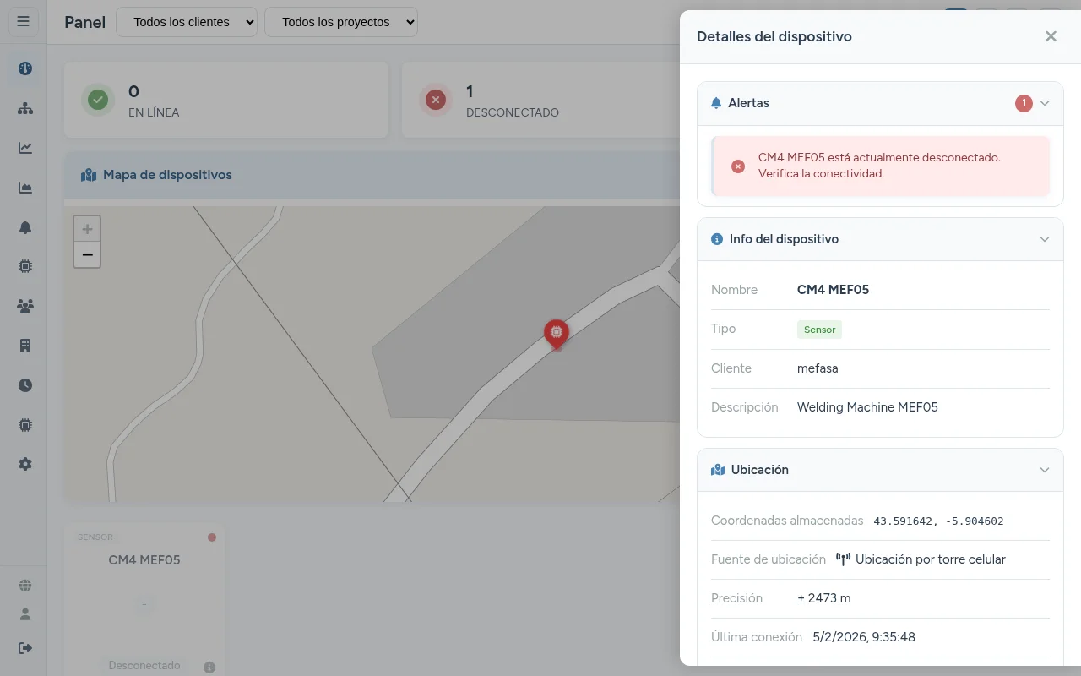The height and width of the screenshot is (676, 1081).
Task: Select the devices chip icon in sidebar
Action: (24, 265)
